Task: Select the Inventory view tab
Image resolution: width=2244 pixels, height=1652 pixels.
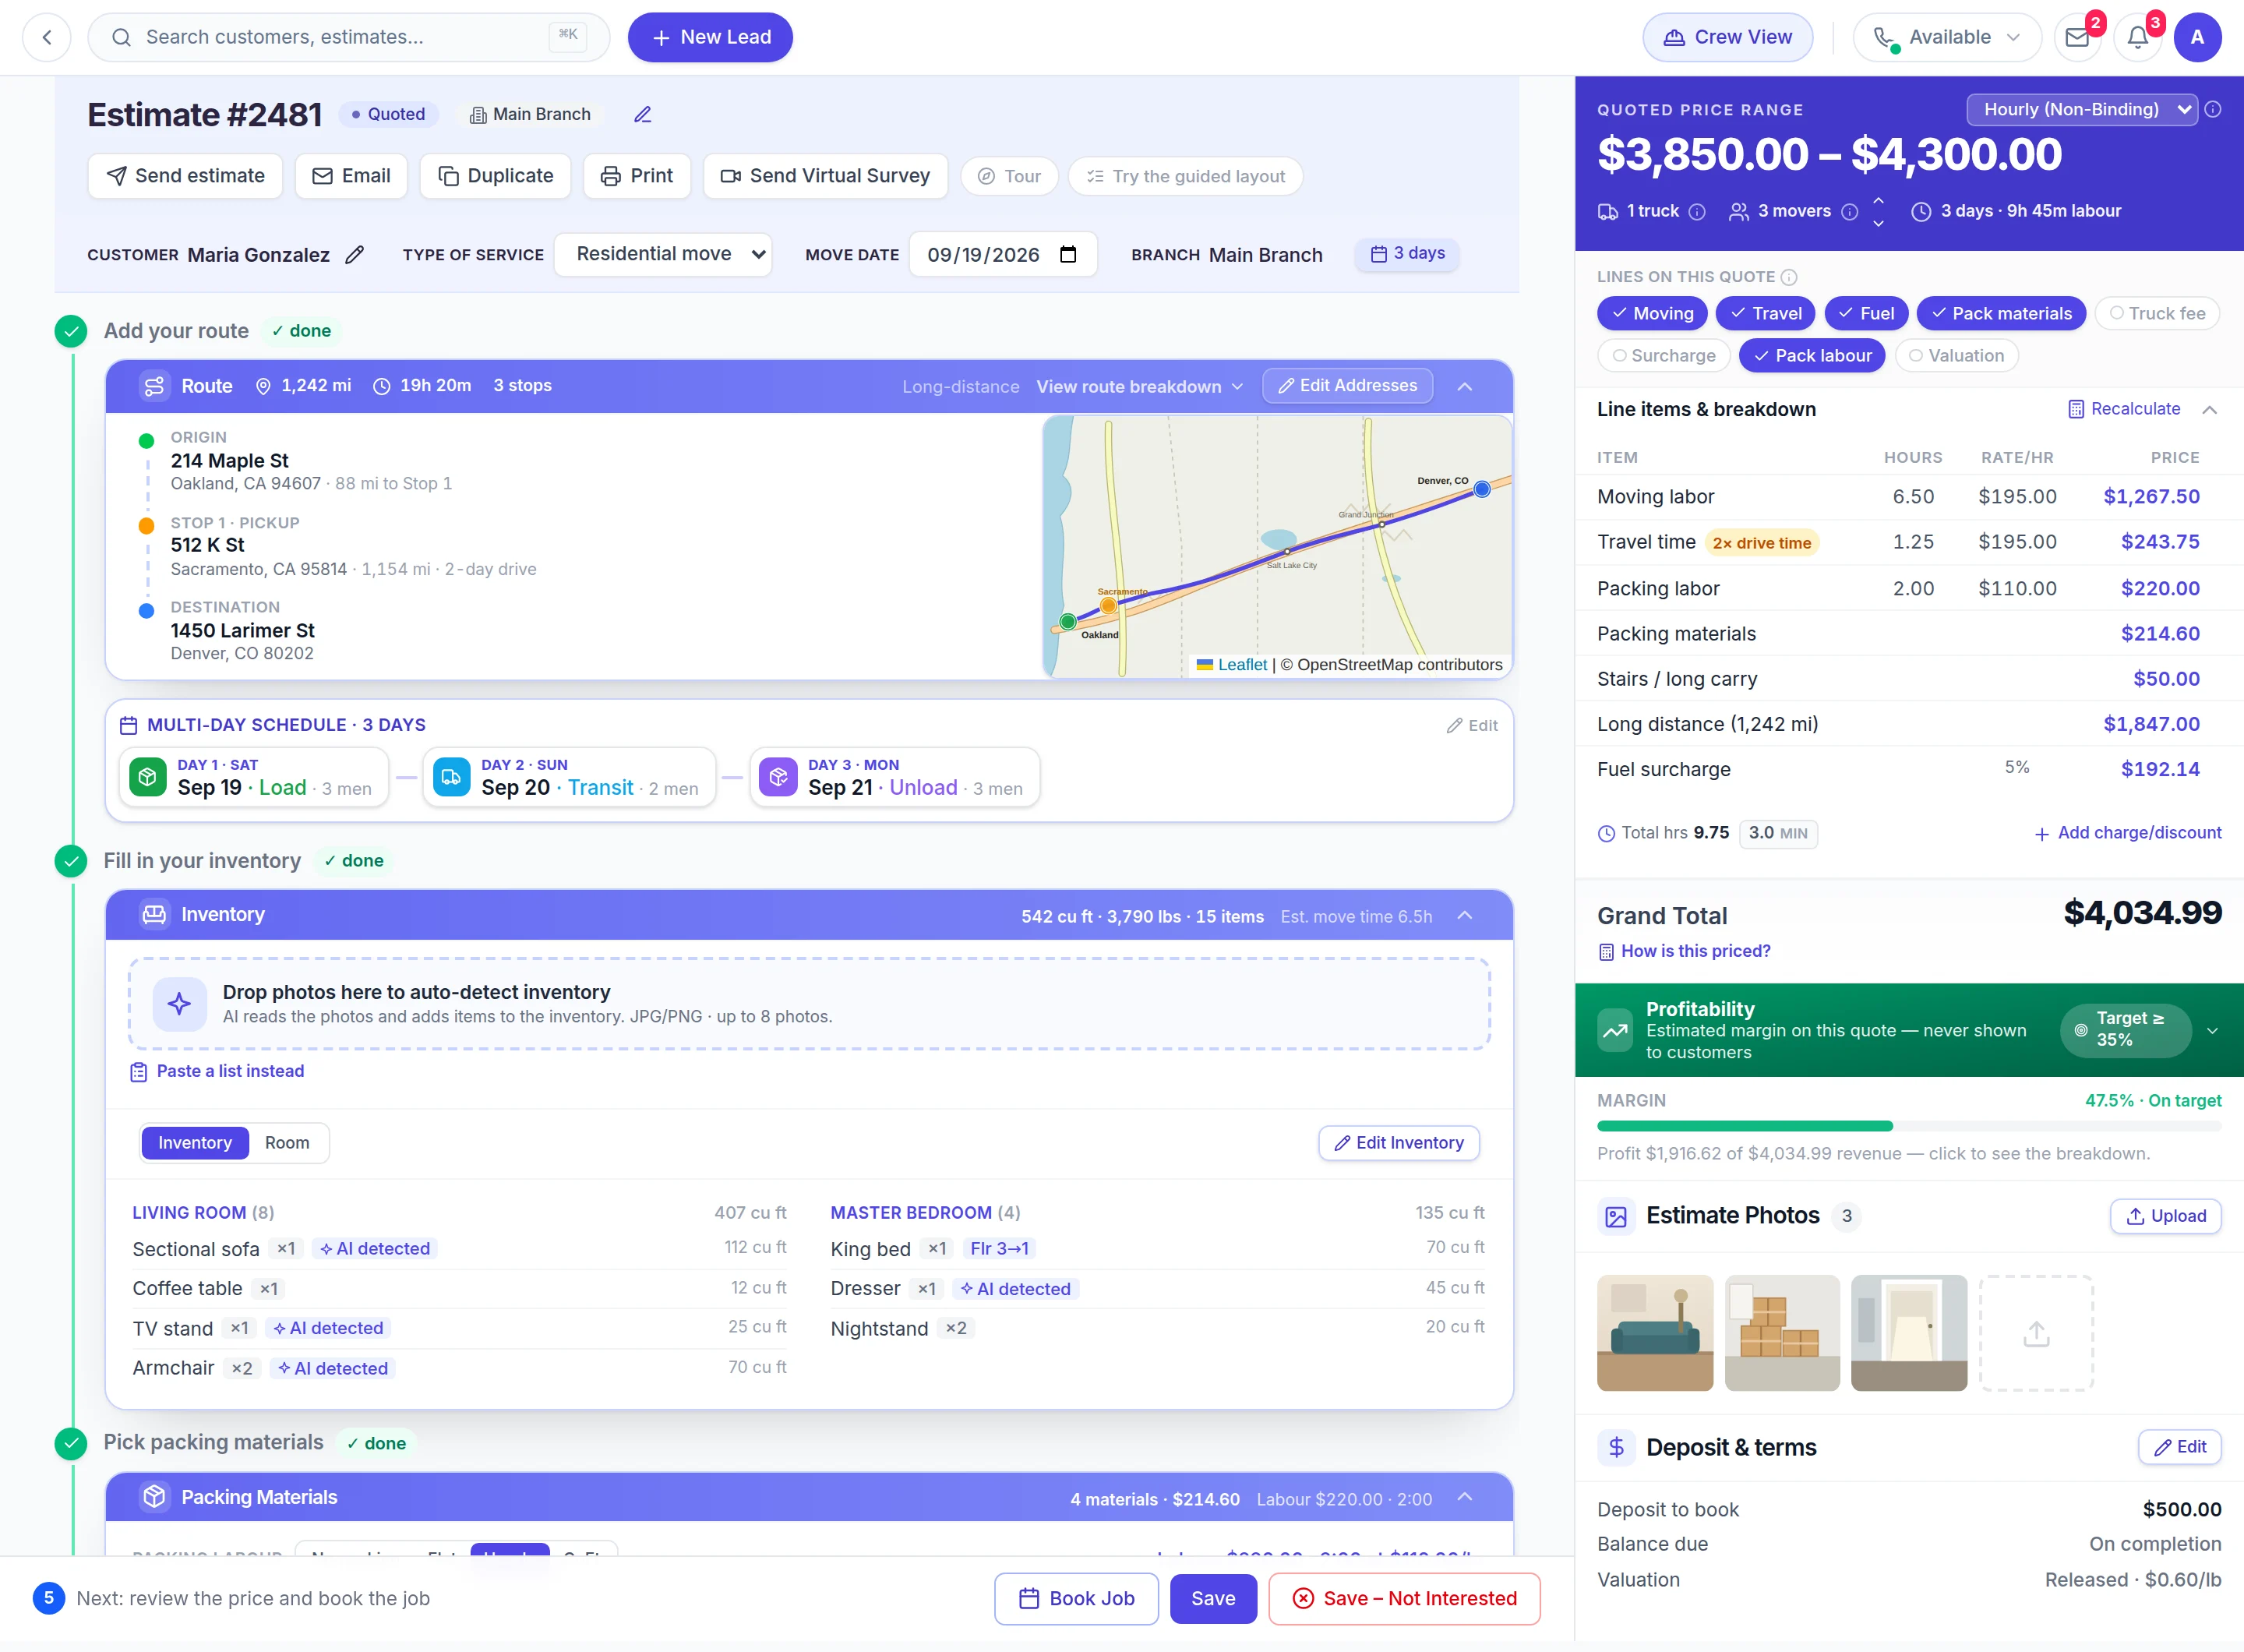Action: tap(195, 1143)
